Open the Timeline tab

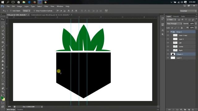point(20,110)
